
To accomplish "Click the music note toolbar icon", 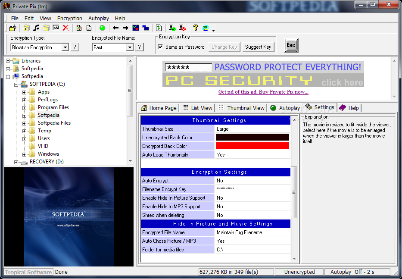I will (x=36, y=28).
